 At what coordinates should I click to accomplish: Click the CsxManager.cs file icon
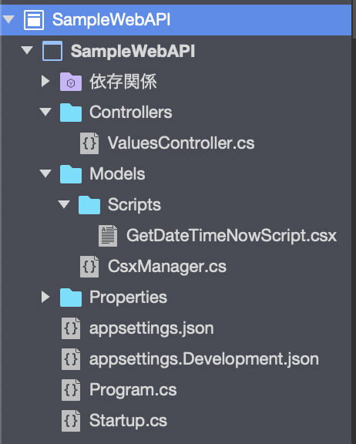tap(89, 267)
